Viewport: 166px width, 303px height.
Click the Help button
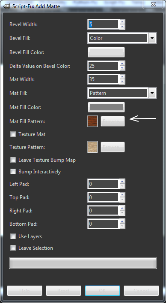25,291
